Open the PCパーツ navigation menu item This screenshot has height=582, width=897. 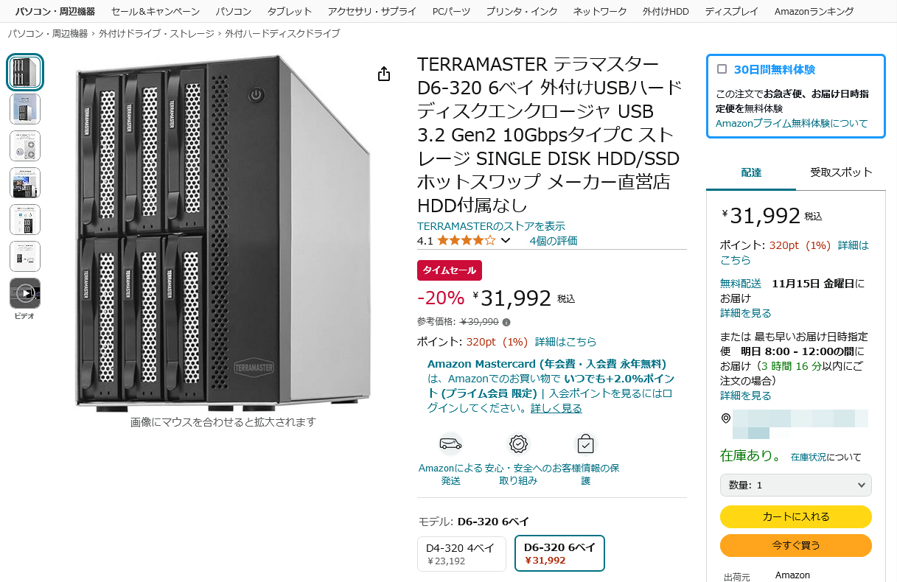[x=451, y=12]
